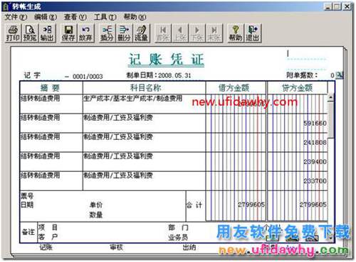Click the 输出 export icon
Viewport: 356px width, 262px height.
pyautogui.click(x=47, y=33)
